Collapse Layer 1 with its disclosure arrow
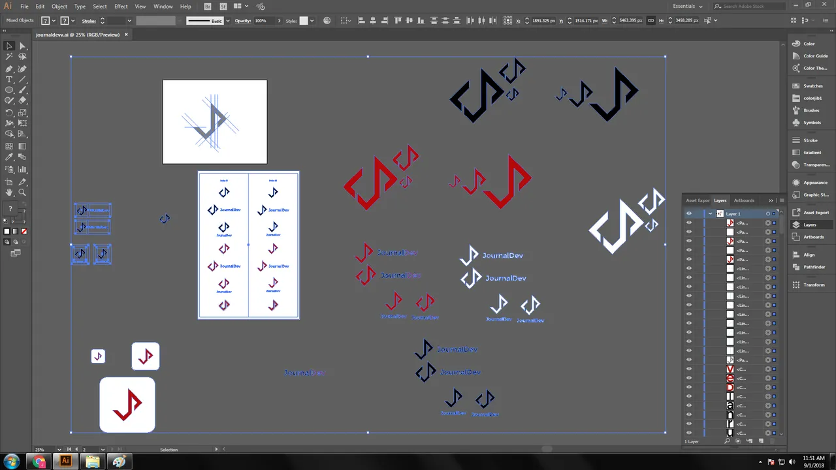Image resolution: width=836 pixels, height=470 pixels. pos(710,213)
